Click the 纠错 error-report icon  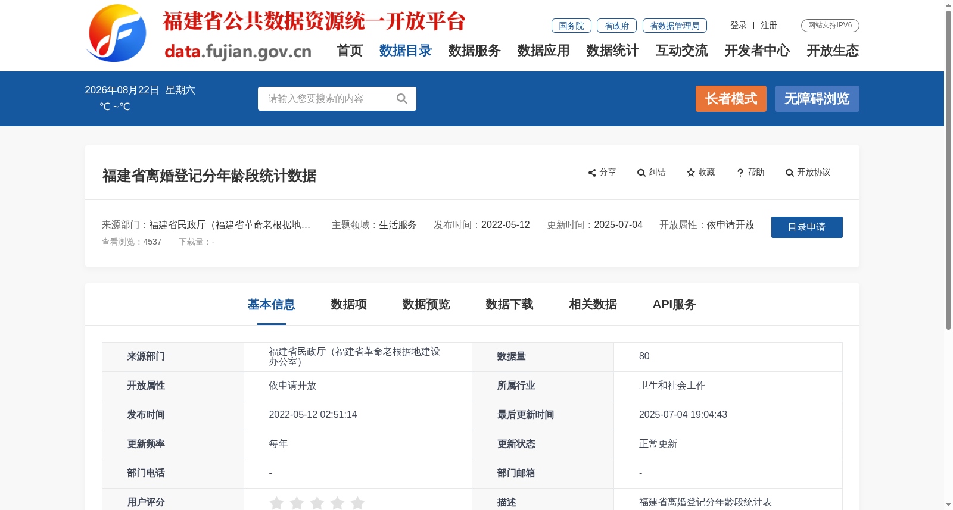click(641, 173)
